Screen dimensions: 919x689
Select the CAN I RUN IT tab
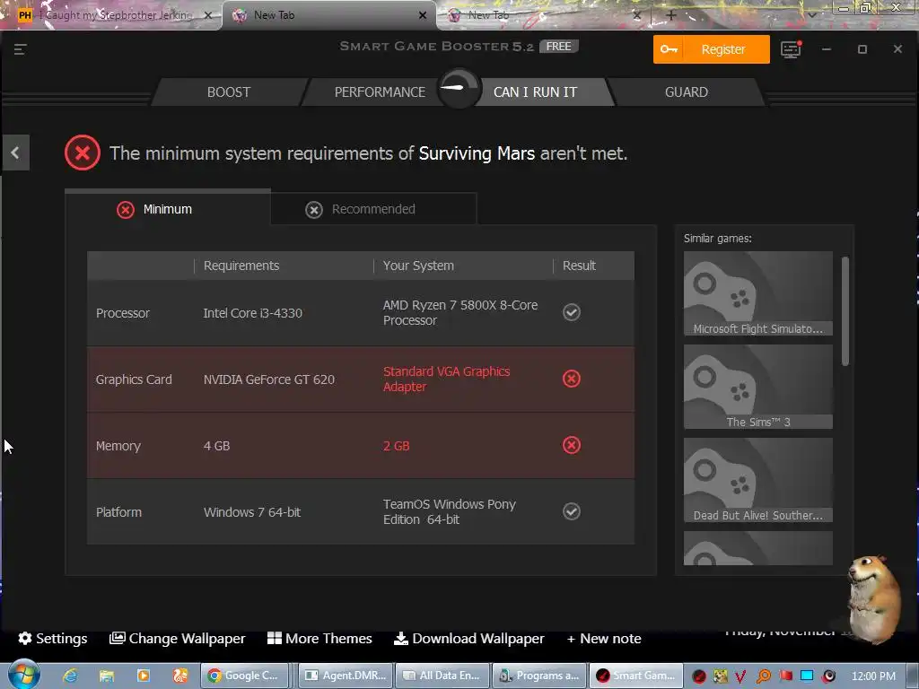(x=535, y=92)
